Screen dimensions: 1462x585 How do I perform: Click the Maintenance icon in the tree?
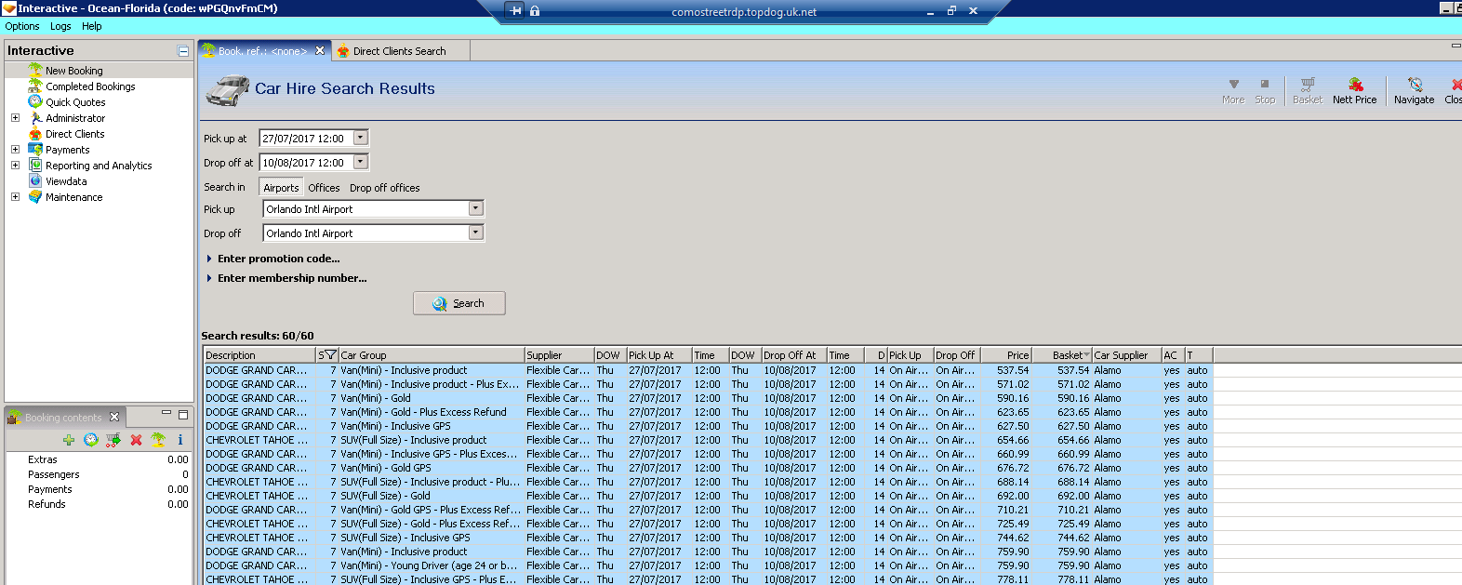35,196
